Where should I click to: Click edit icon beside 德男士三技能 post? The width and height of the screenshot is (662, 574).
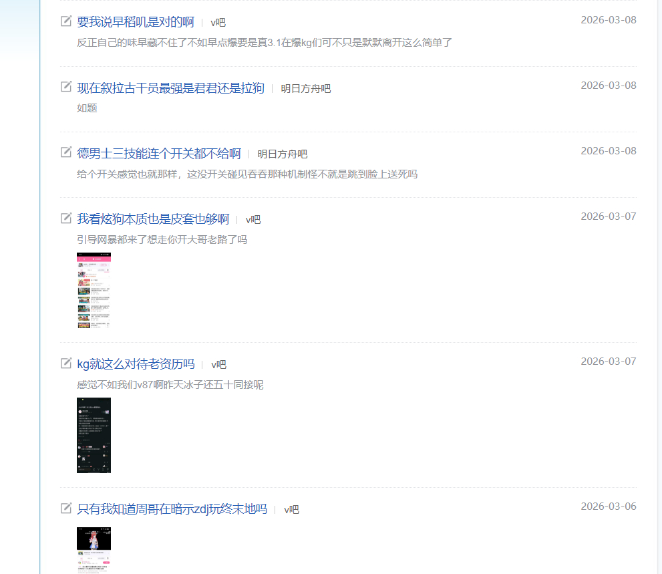point(66,152)
